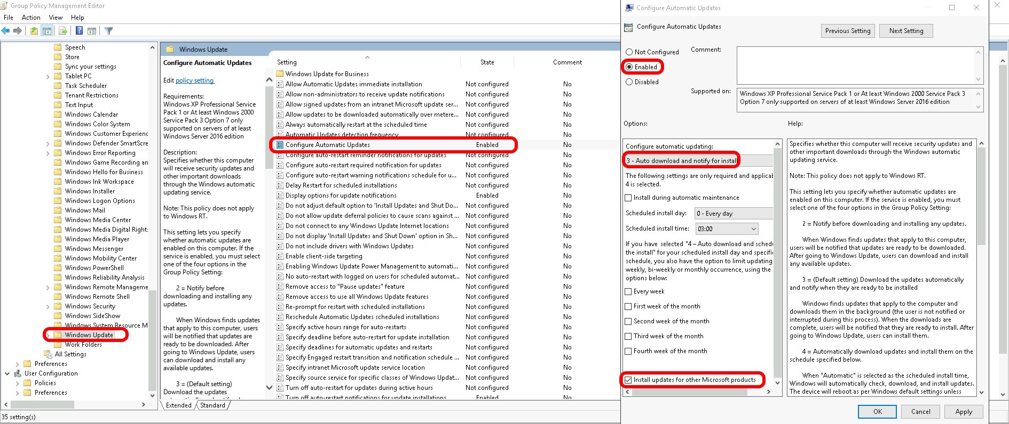Click the Next Setting button
1009x424 pixels.
coord(906,31)
